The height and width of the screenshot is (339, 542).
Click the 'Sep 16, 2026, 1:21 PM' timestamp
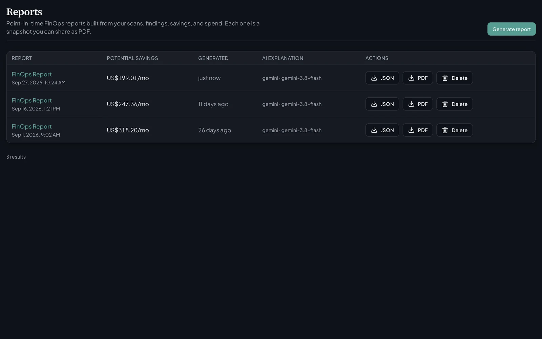(36, 109)
